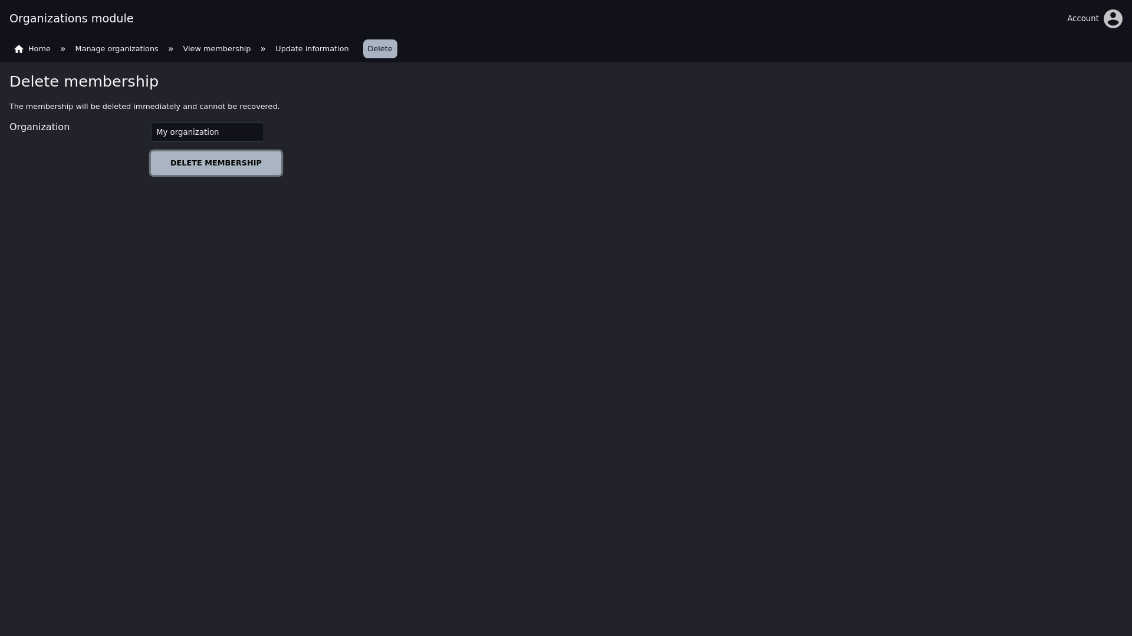1132x636 pixels.
Task: Select Update information in breadcrumb
Action: [x=312, y=49]
